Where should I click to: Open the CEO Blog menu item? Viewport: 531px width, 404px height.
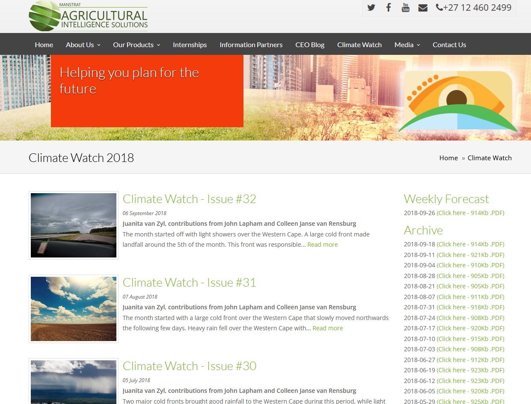click(x=310, y=45)
